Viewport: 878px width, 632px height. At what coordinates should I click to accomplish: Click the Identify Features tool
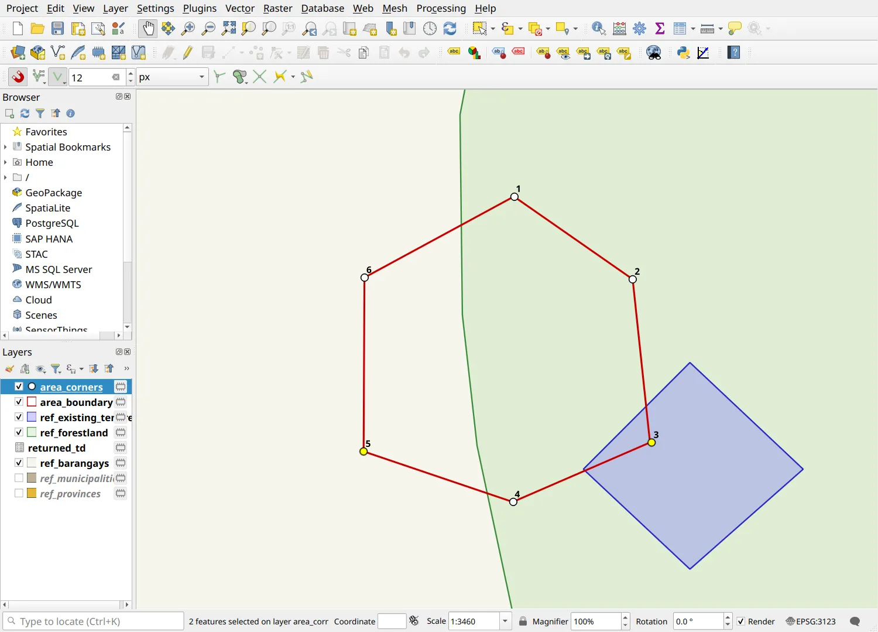[599, 28]
